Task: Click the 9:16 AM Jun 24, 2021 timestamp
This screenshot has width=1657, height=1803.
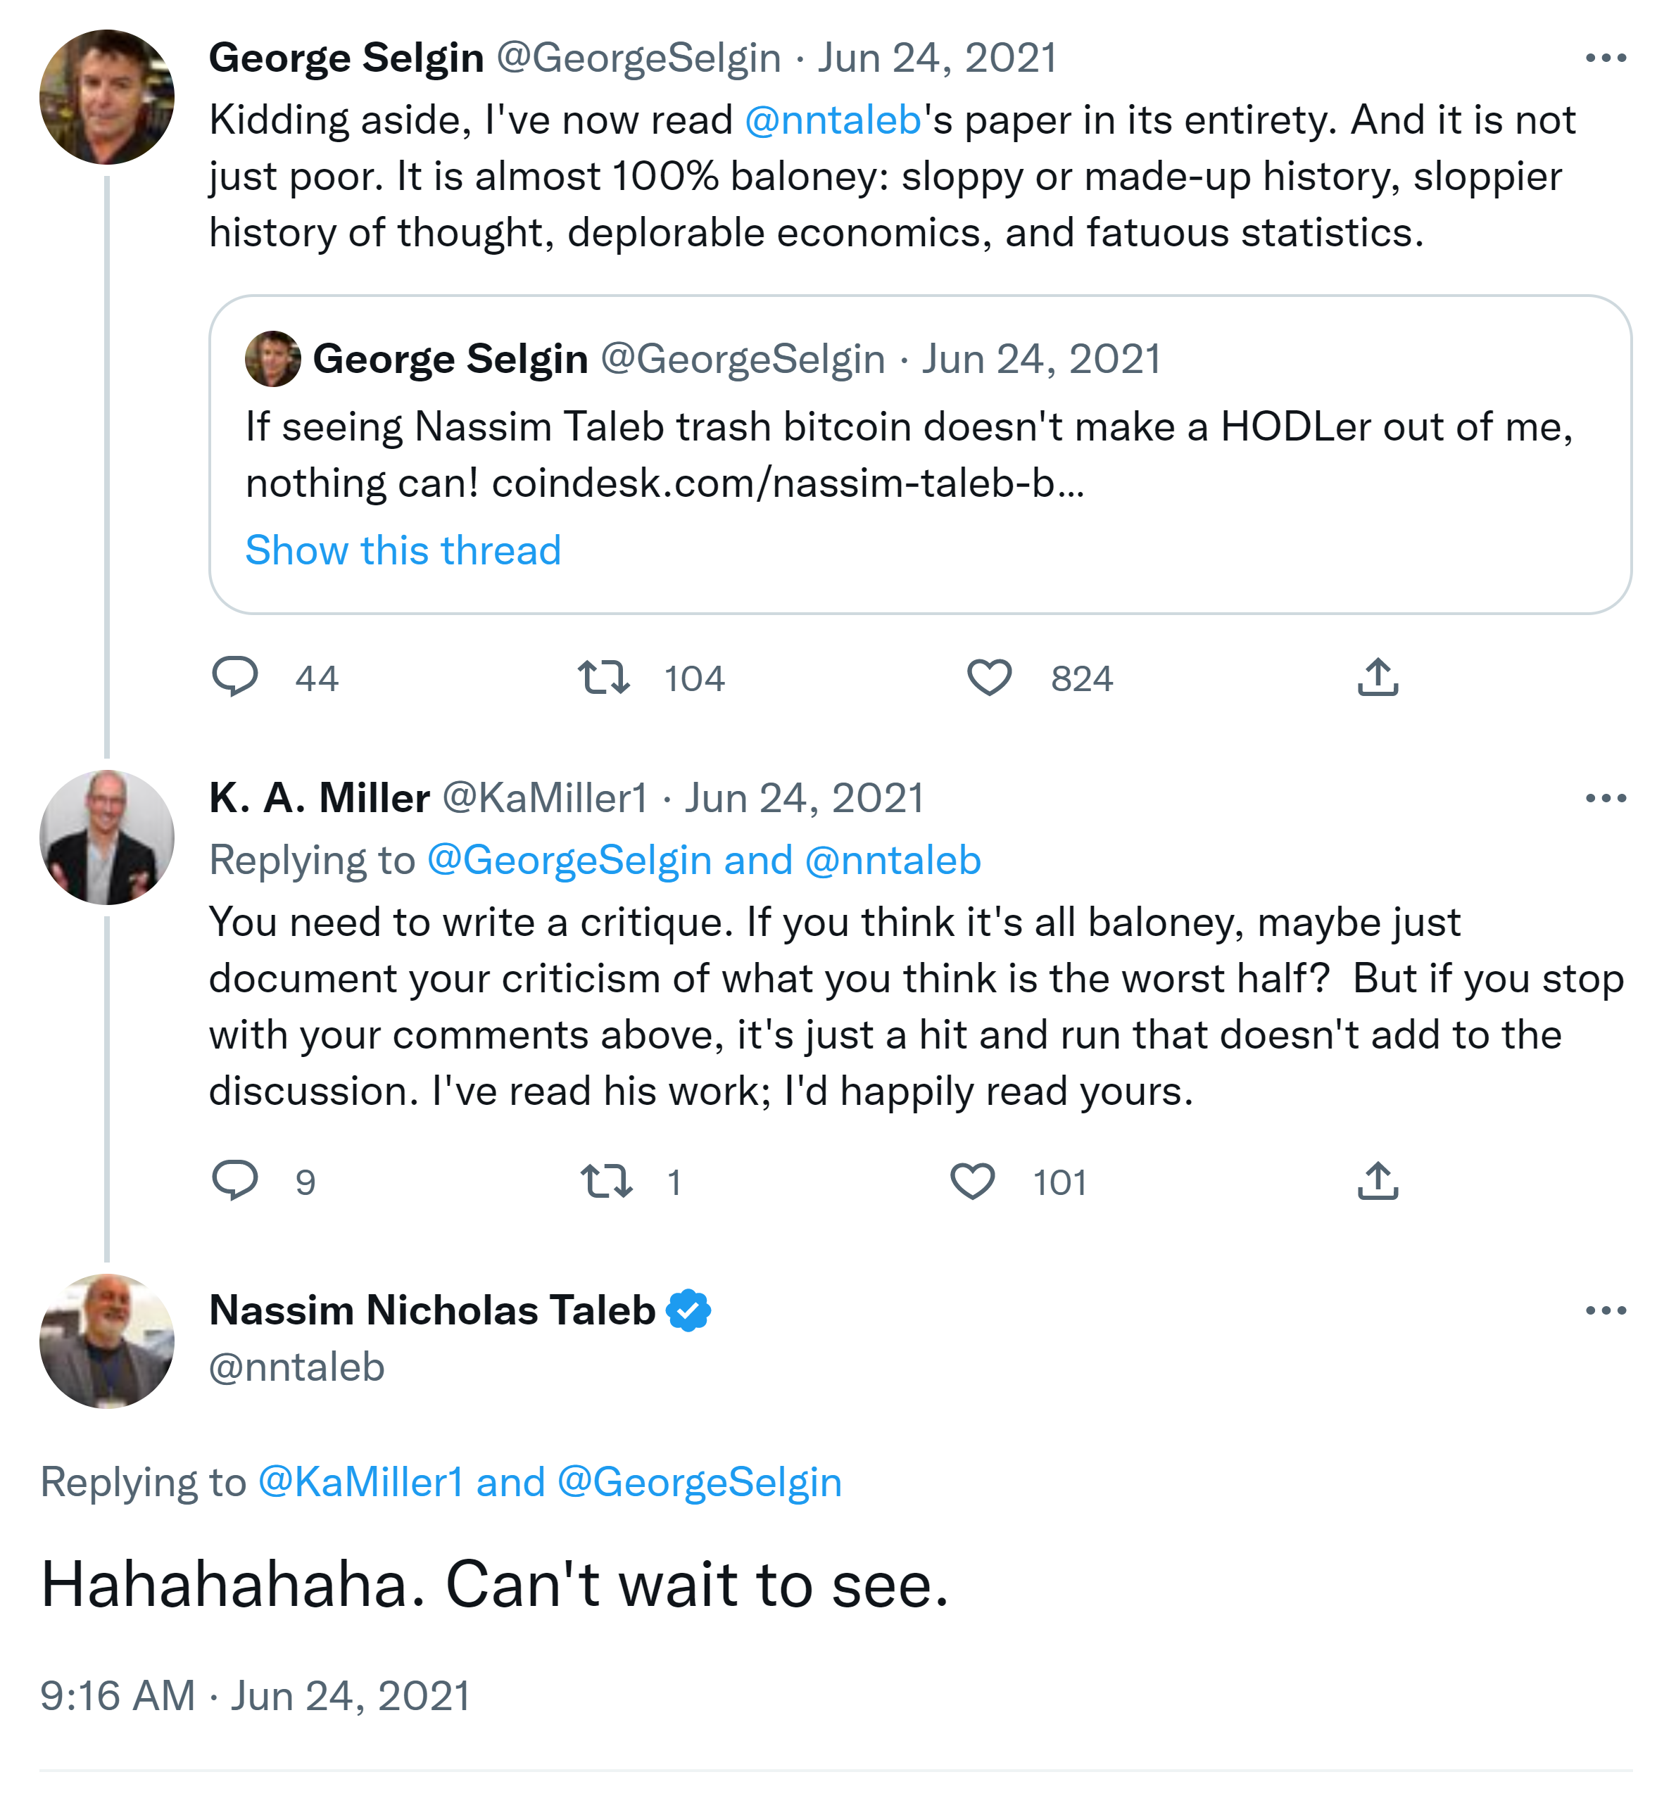Action: (256, 1695)
